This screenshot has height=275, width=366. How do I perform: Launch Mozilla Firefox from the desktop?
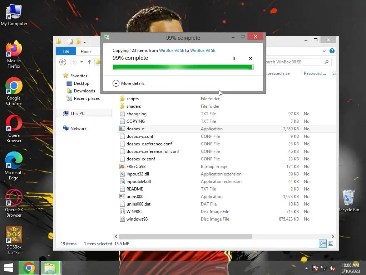[14, 54]
